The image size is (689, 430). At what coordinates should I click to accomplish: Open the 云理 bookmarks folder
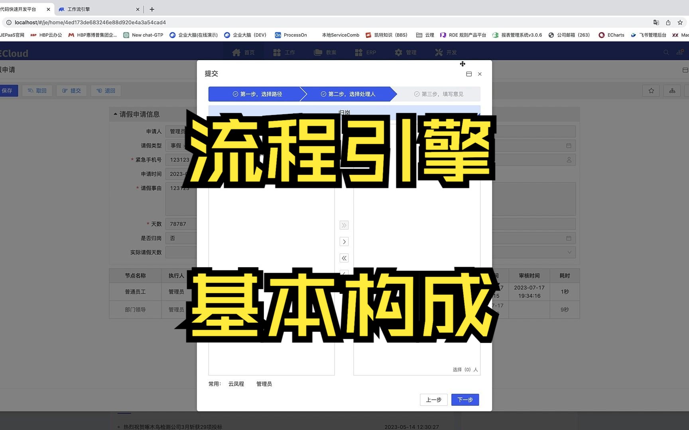(425, 35)
